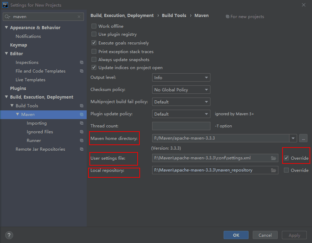Viewport: 312px width, 243px height.
Task: Open Live Templates settings
Action: [x=31, y=80]
